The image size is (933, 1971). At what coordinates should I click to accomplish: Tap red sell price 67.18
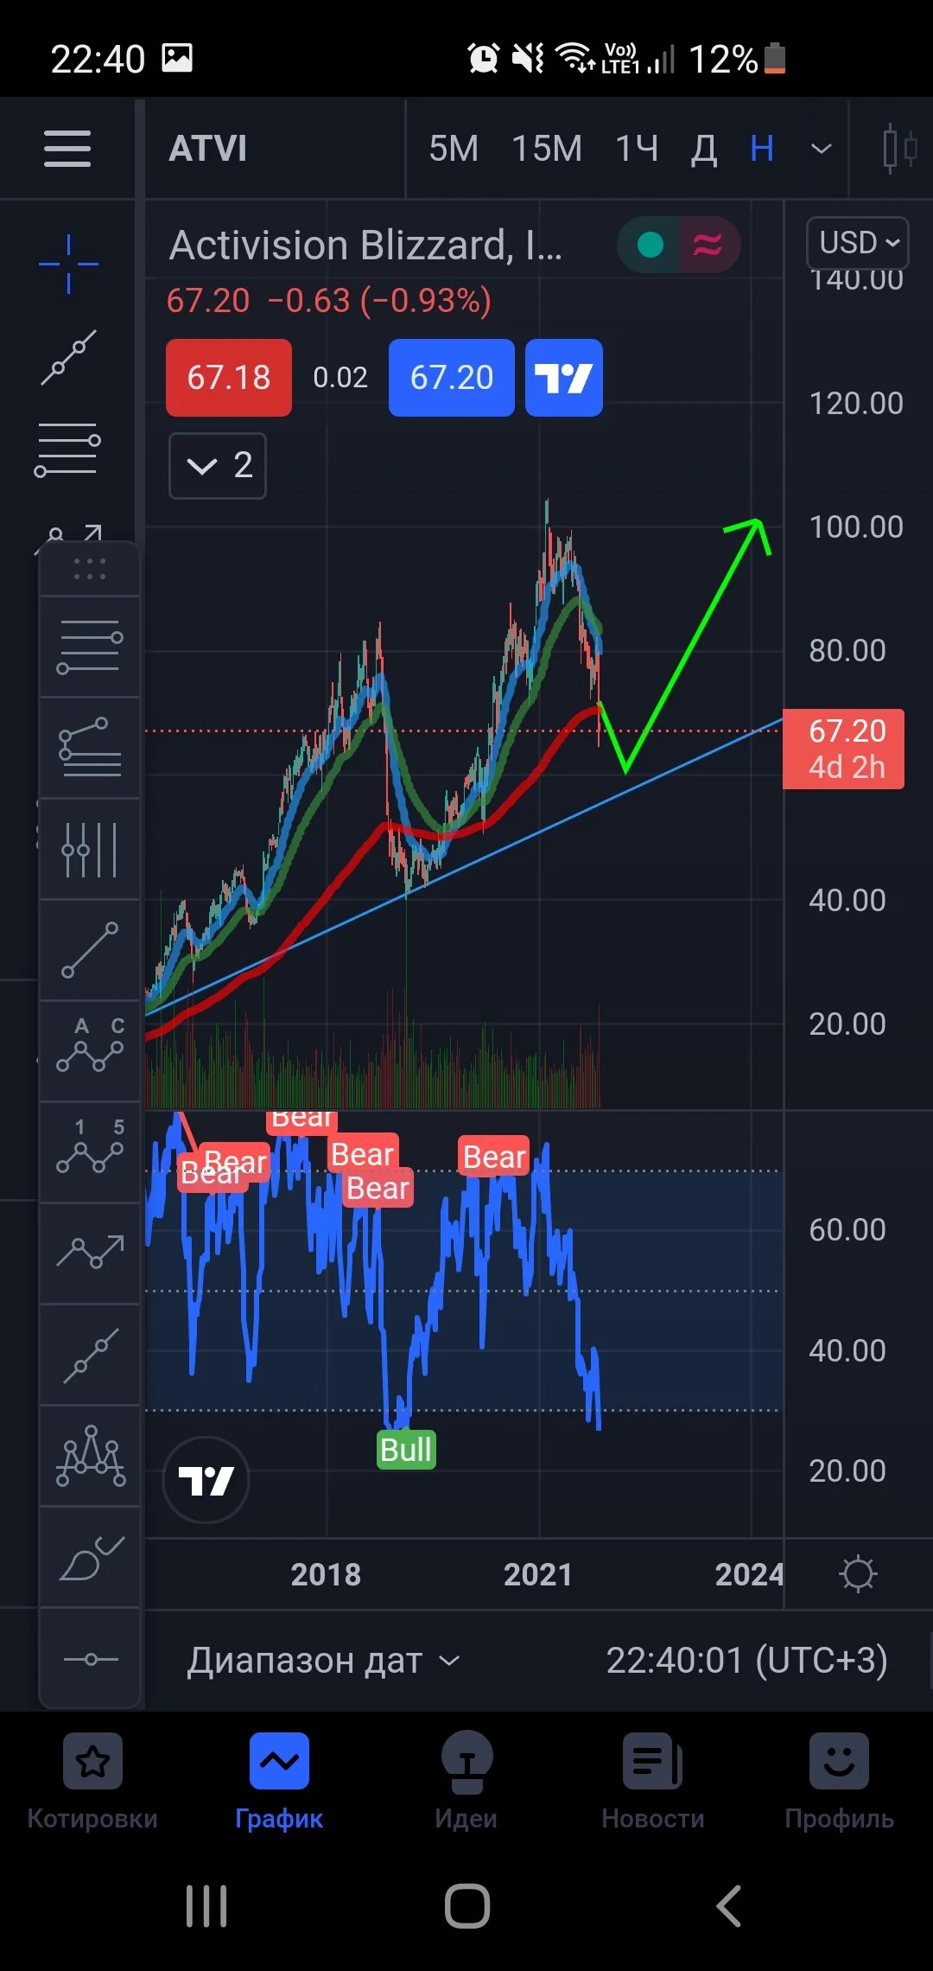tap(229, 378)
